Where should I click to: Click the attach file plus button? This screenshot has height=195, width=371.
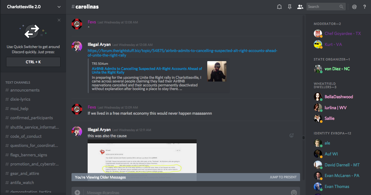pos(77,192)
